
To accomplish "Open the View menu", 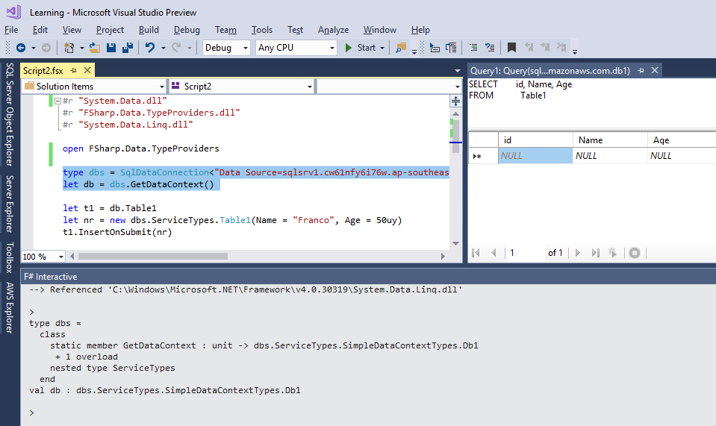I will coord(72,30).
